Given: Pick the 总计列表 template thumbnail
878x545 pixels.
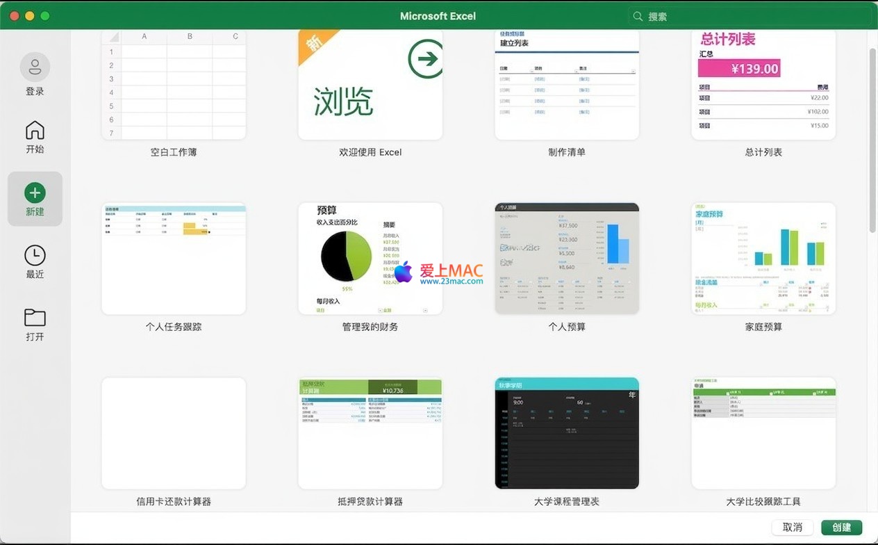Looking at the screenshot, I should 763,84.
